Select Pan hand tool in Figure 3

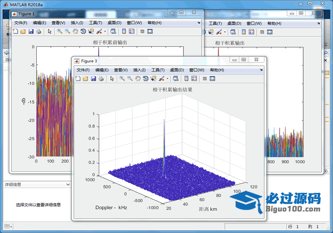point(138,79)
